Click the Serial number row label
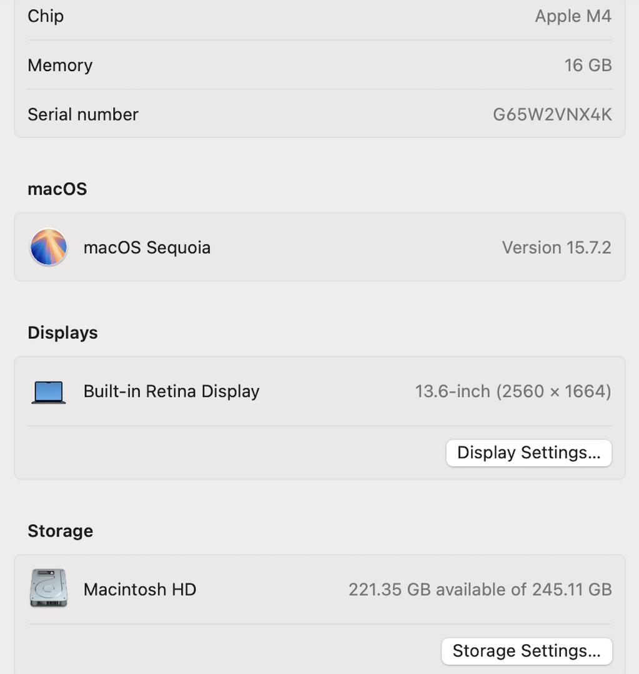The width and height of the screenshot is (639, 674). pos(83,115)
